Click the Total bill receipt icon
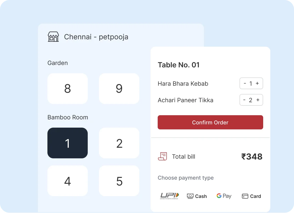 pos(162,157)
